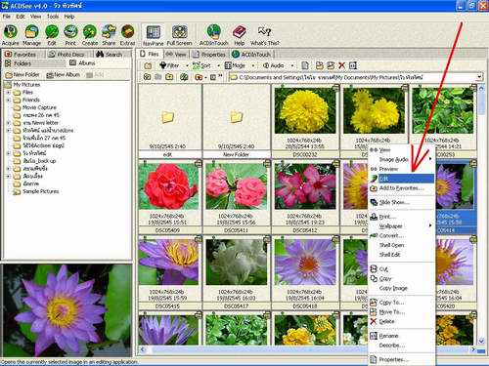Open the Mode dropdown arrow

tap(253, 65)
